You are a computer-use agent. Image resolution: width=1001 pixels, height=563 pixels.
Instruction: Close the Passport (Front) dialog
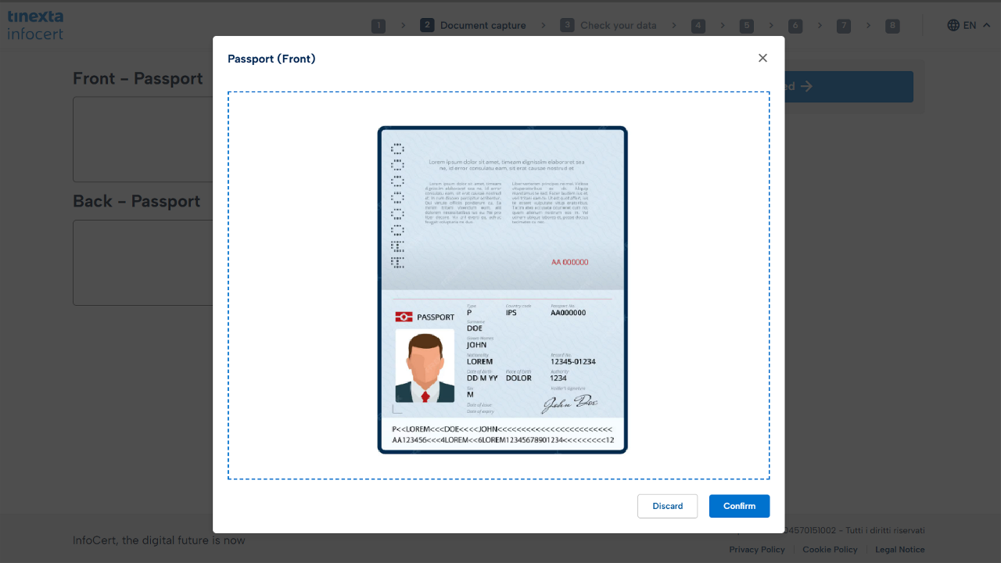click(762, 58)
